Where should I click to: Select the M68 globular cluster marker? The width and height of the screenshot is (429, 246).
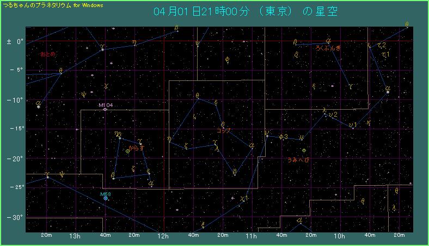(x=106, y=198)
